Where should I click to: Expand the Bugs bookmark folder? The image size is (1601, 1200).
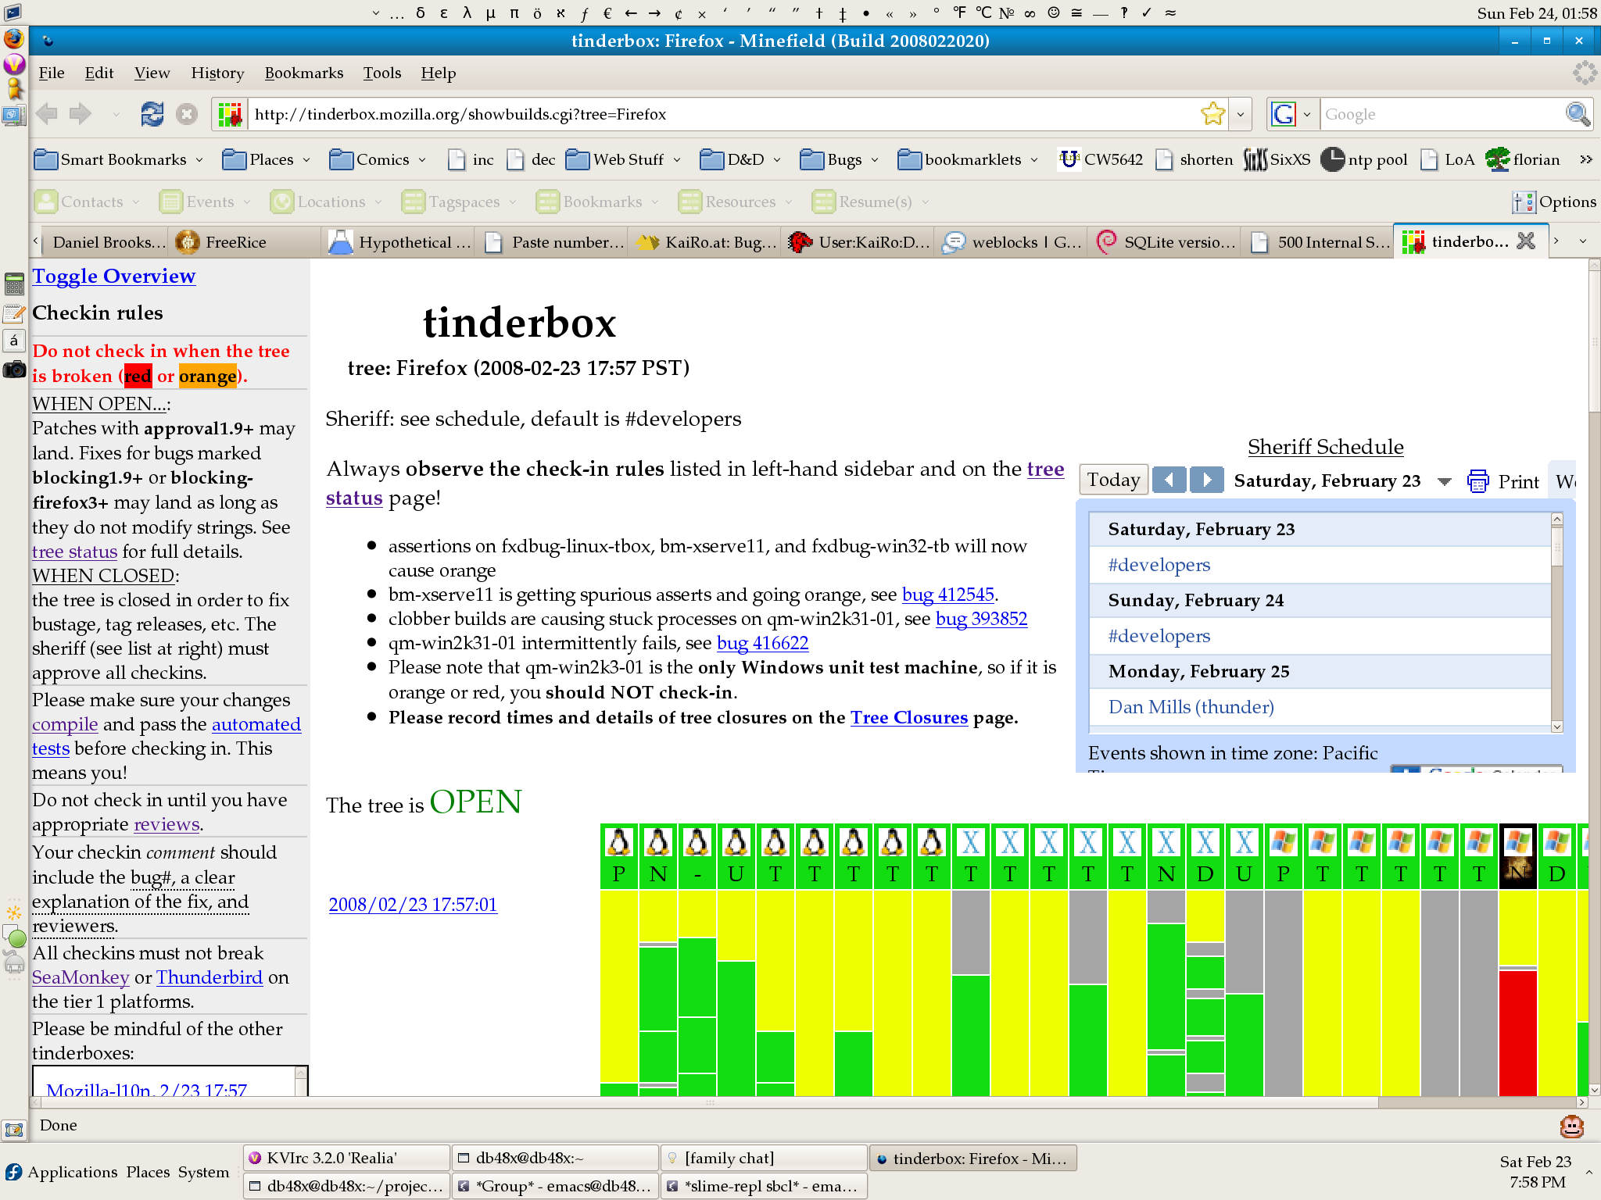(840, 159)
